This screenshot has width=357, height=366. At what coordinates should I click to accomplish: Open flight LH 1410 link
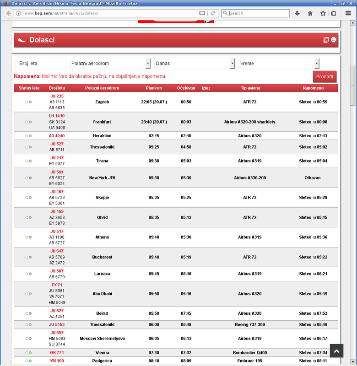[x=57, y=116]
